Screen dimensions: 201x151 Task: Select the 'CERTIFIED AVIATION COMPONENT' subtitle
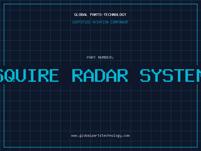(x=100, y=22)
